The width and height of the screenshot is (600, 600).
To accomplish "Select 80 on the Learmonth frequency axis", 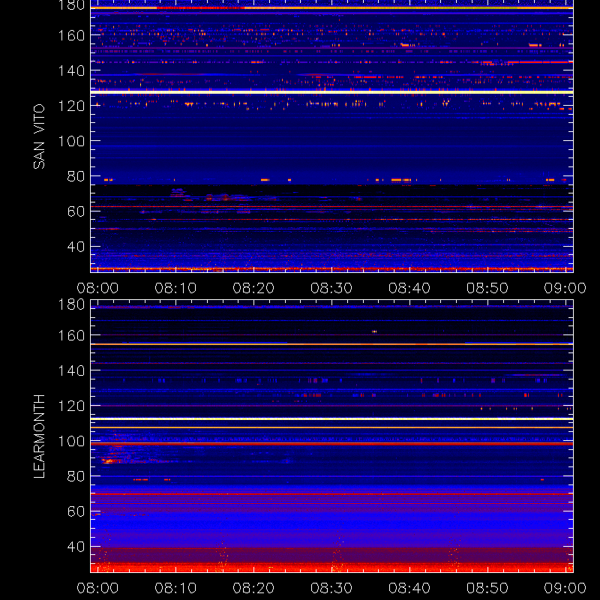I will (76, 476).
